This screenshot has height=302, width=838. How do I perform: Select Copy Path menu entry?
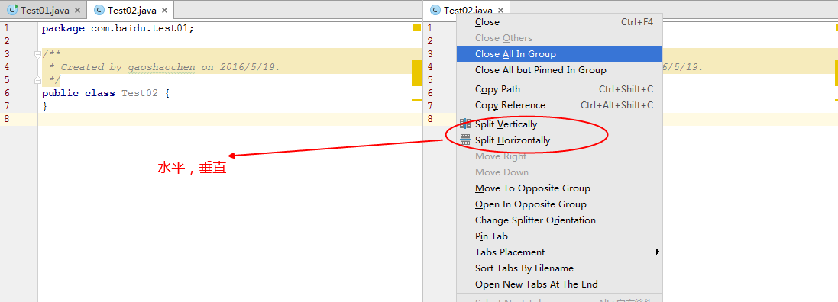(x=559, y=89)
